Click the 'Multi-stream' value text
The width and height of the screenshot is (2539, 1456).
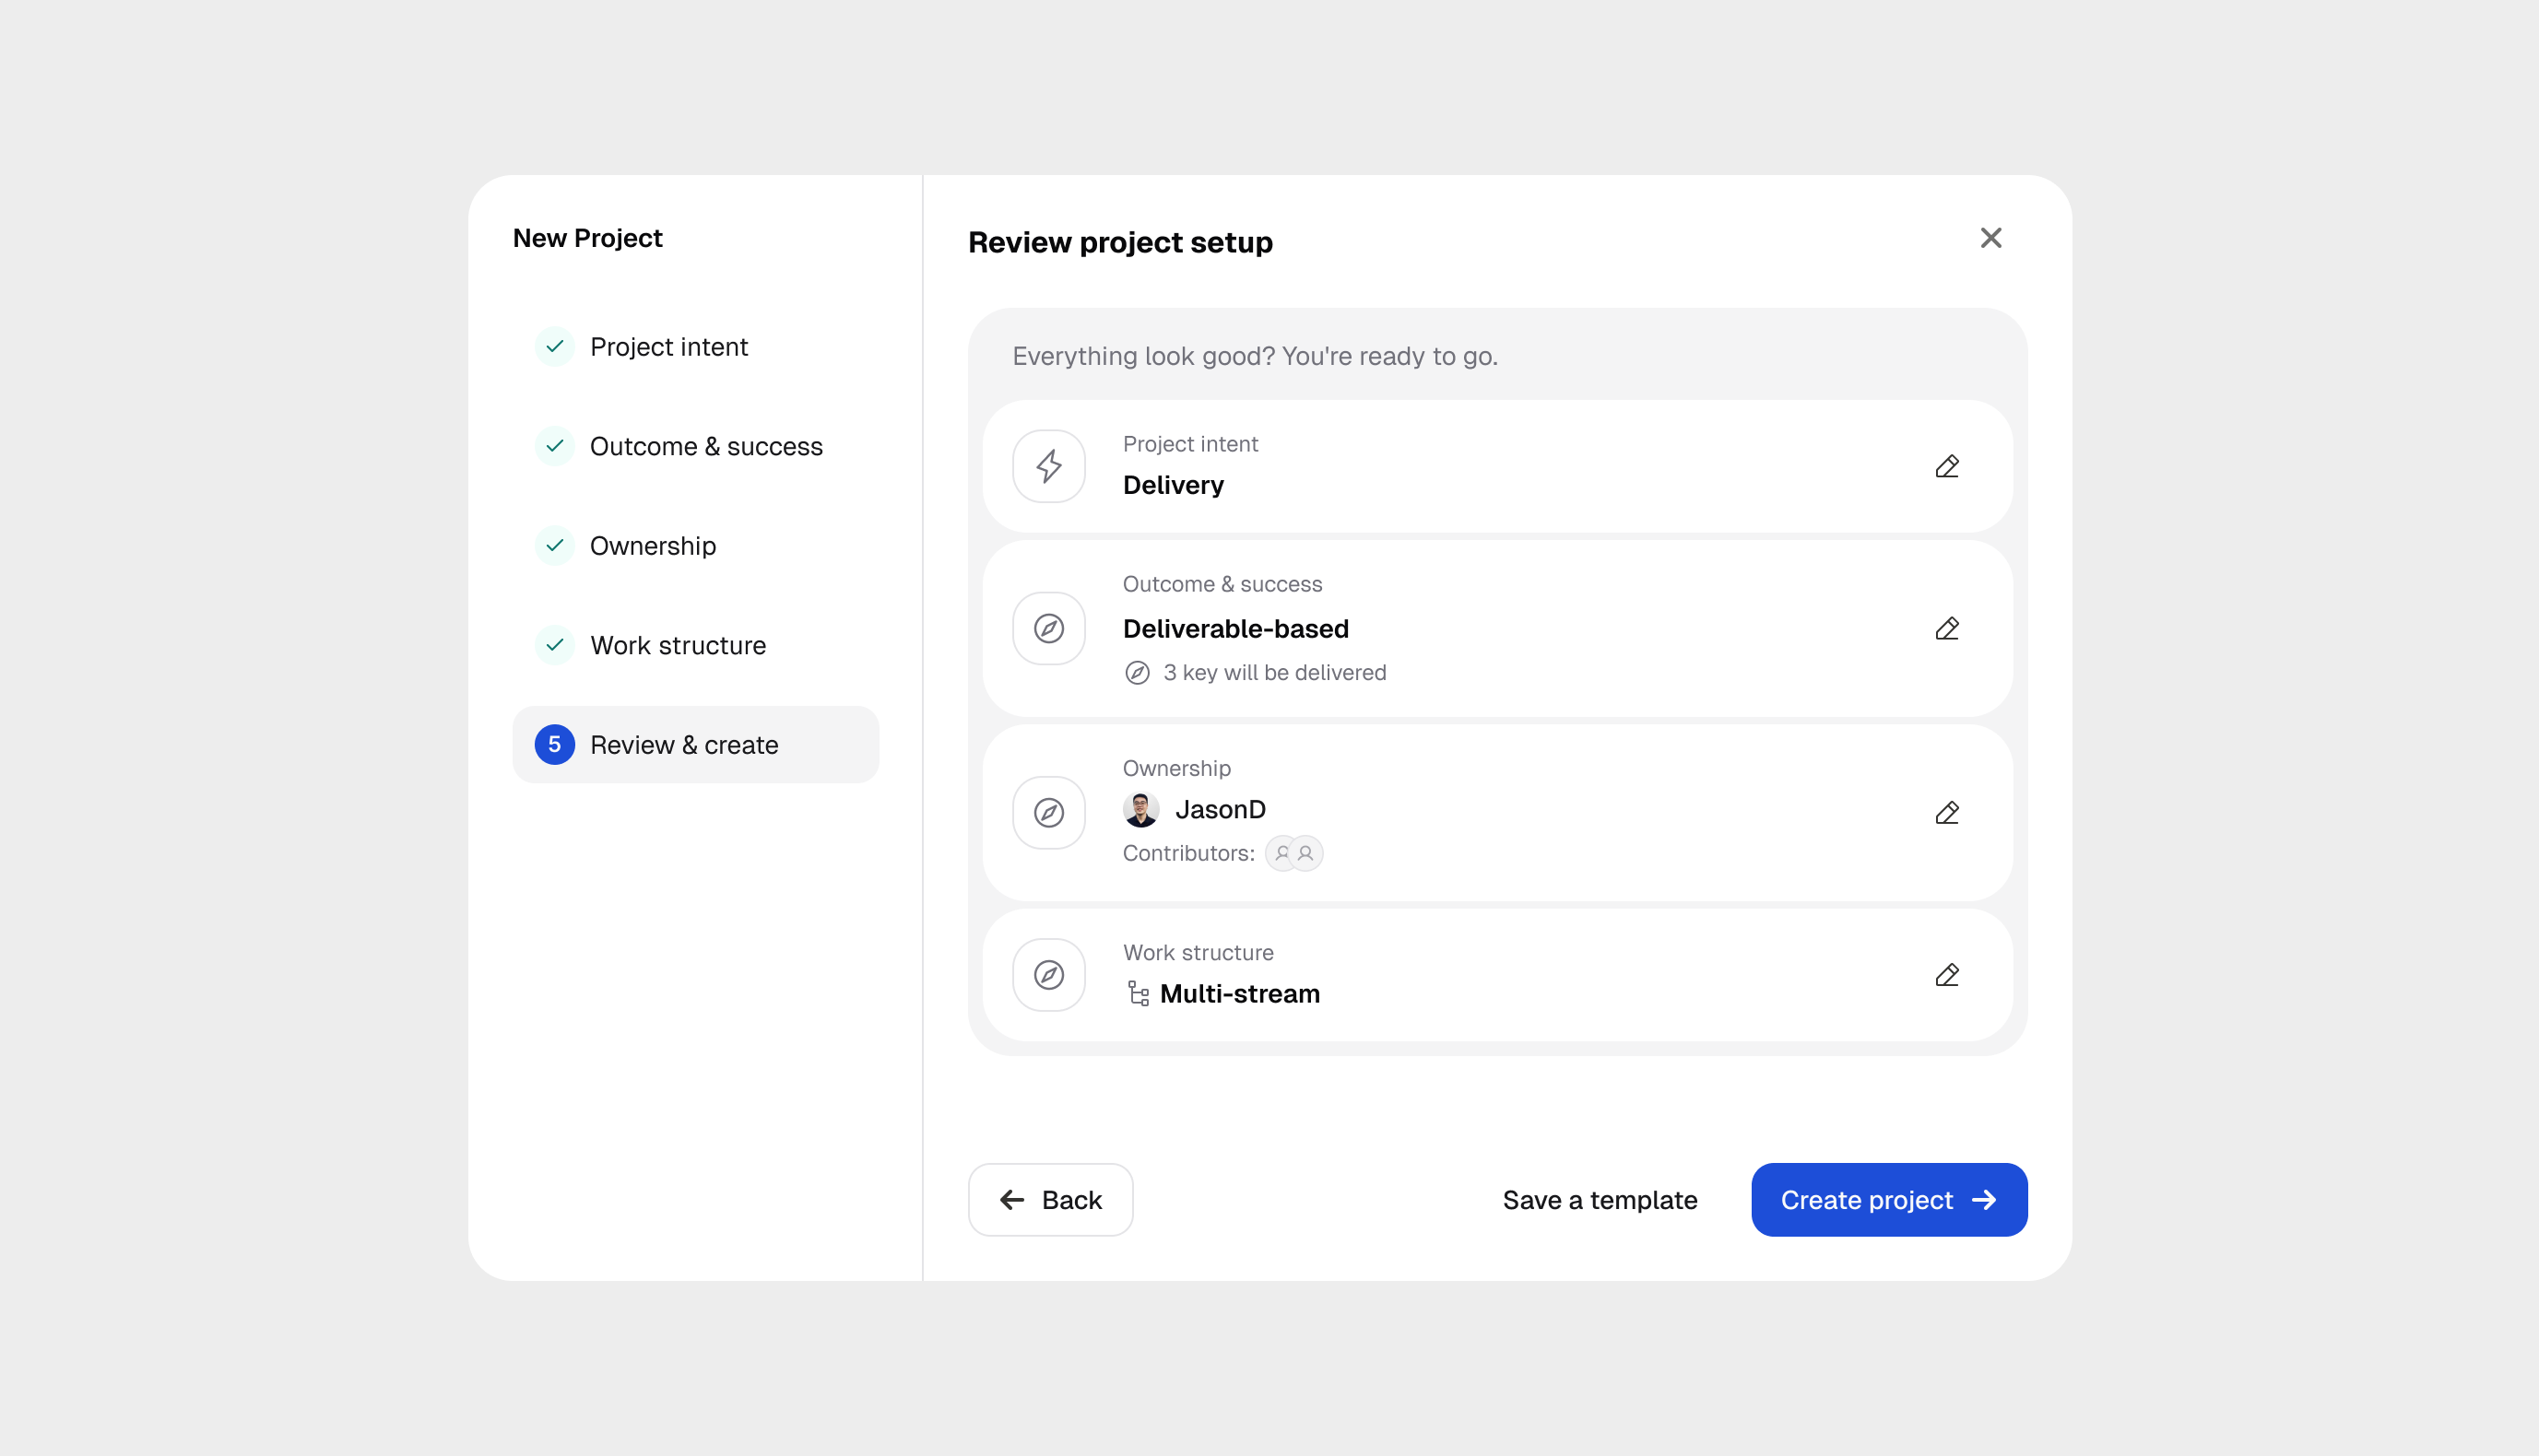pyautogui.click(x=1239, y=994)
